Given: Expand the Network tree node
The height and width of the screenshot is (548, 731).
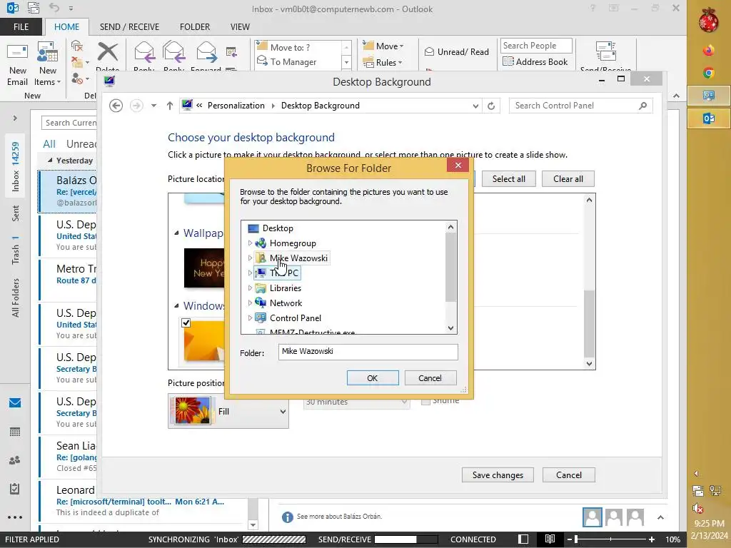Looking at the screenshot, I should 250,303.
